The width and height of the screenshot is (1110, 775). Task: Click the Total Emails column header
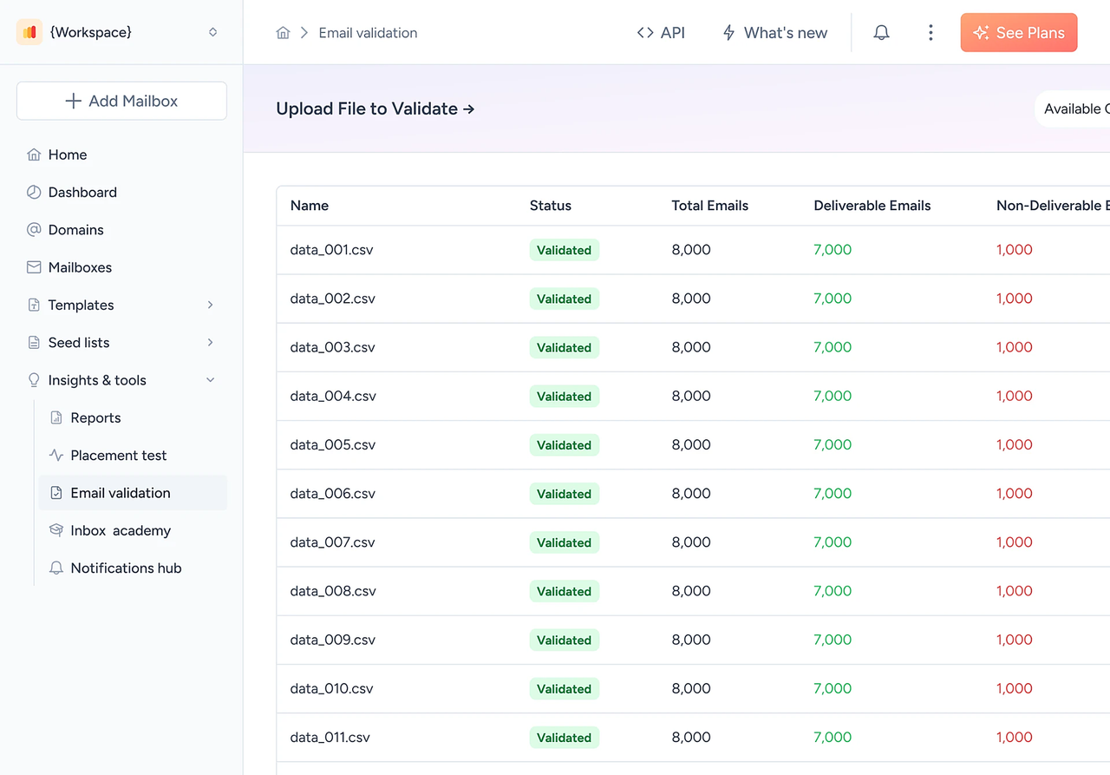tap(709, 206)
